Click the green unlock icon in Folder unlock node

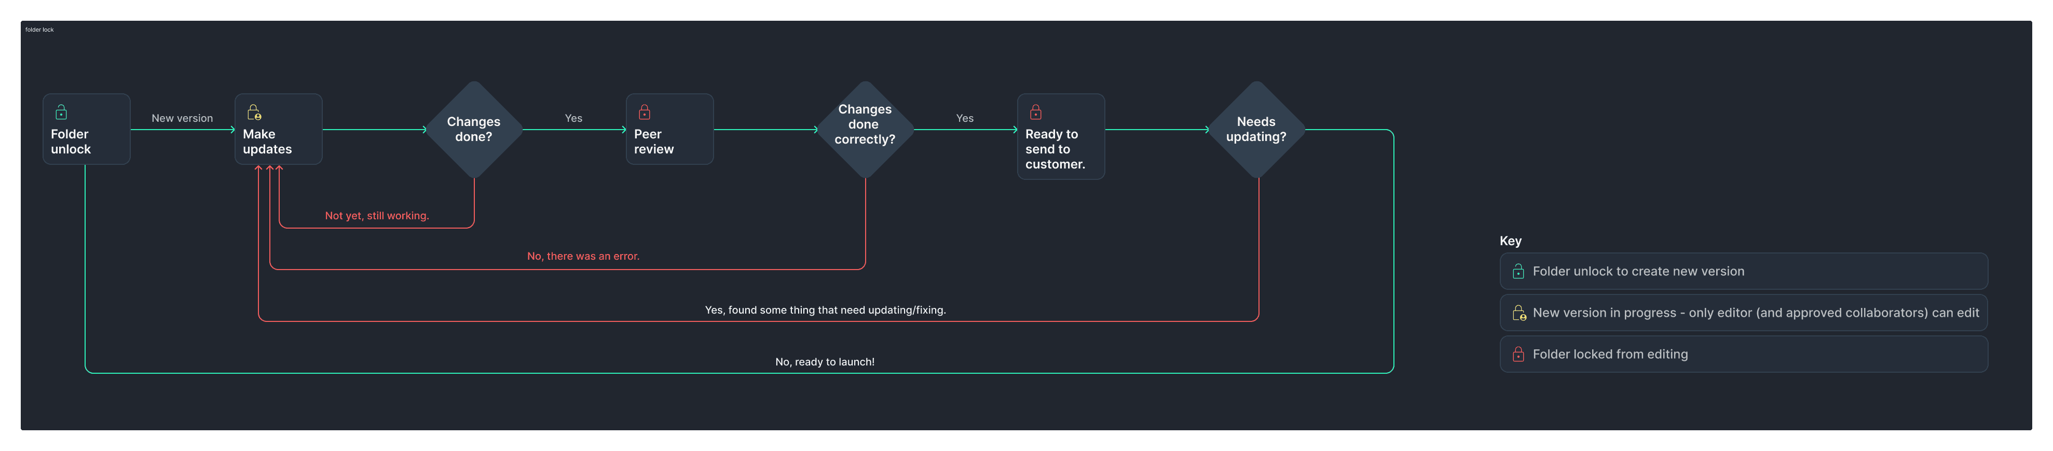[61, 112]
